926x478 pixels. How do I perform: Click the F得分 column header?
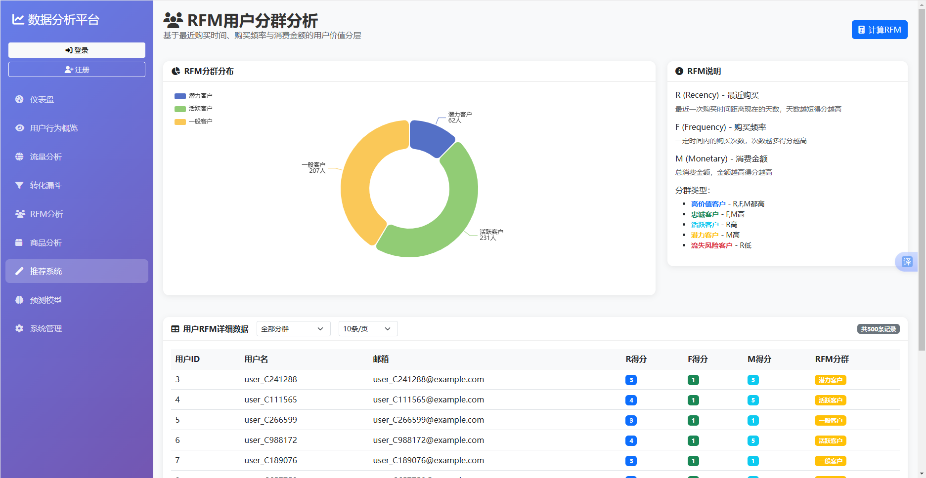point(698,359)
